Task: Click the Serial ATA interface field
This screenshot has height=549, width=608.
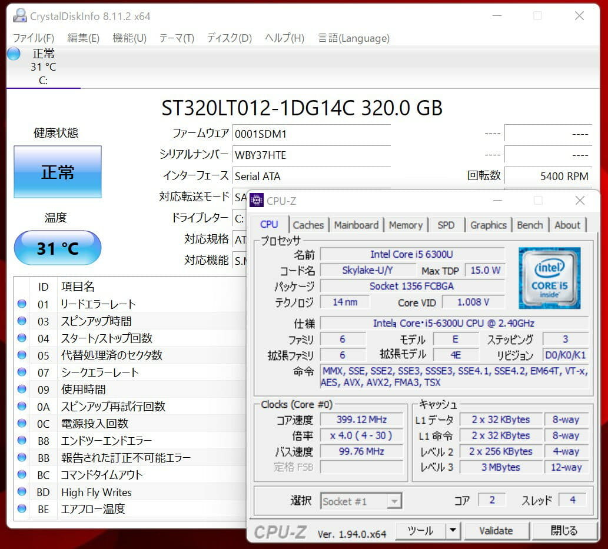Action: (311, 177)
